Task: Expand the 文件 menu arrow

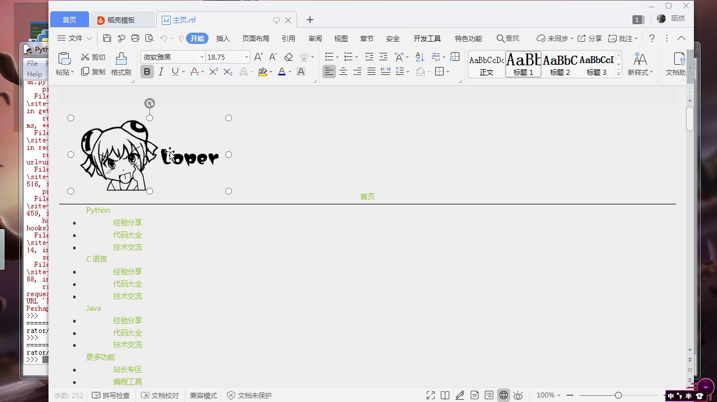Action: [x=89, y=38]
